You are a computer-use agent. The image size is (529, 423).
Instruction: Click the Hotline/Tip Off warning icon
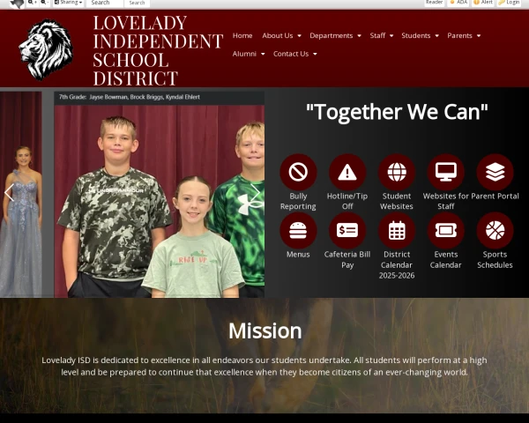coord(347,172)
